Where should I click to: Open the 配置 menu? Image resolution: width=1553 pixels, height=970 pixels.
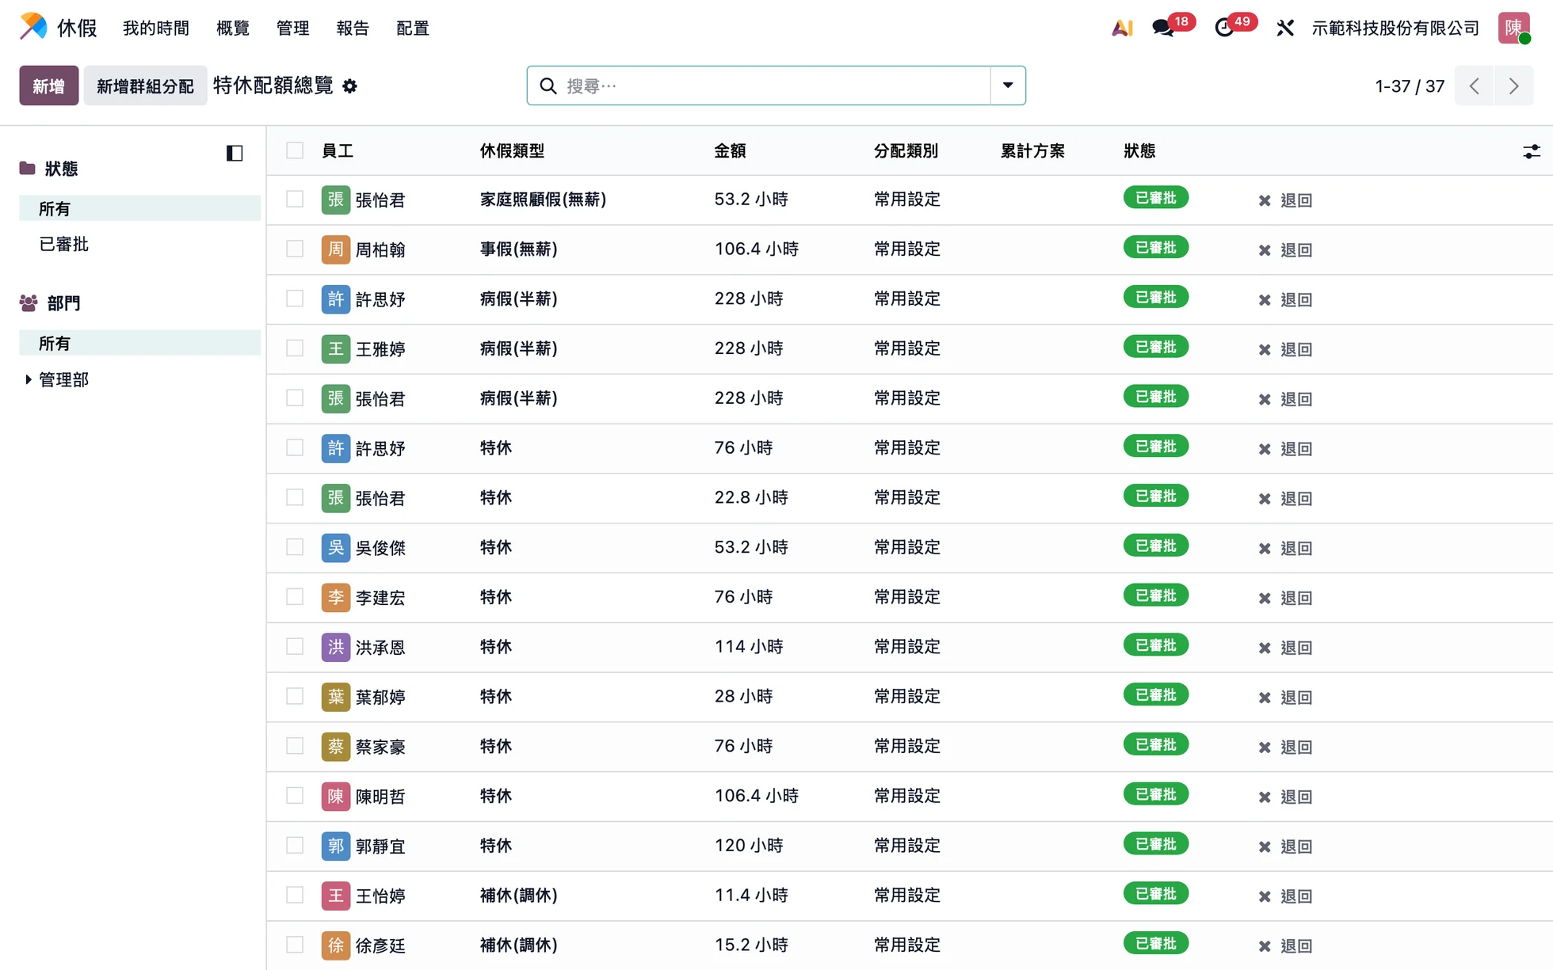413,29
